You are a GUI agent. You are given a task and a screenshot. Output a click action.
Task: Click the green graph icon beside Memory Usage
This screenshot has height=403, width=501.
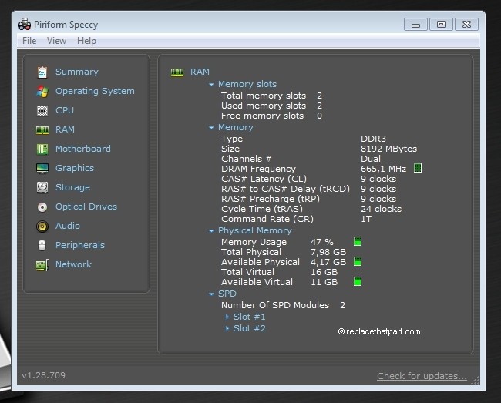(358, 241)
